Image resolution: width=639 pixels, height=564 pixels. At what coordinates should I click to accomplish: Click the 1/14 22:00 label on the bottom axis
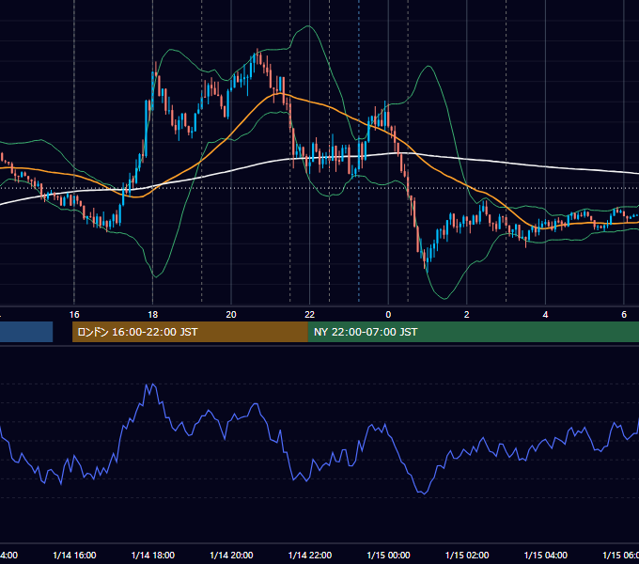click(x=310, y=556)
